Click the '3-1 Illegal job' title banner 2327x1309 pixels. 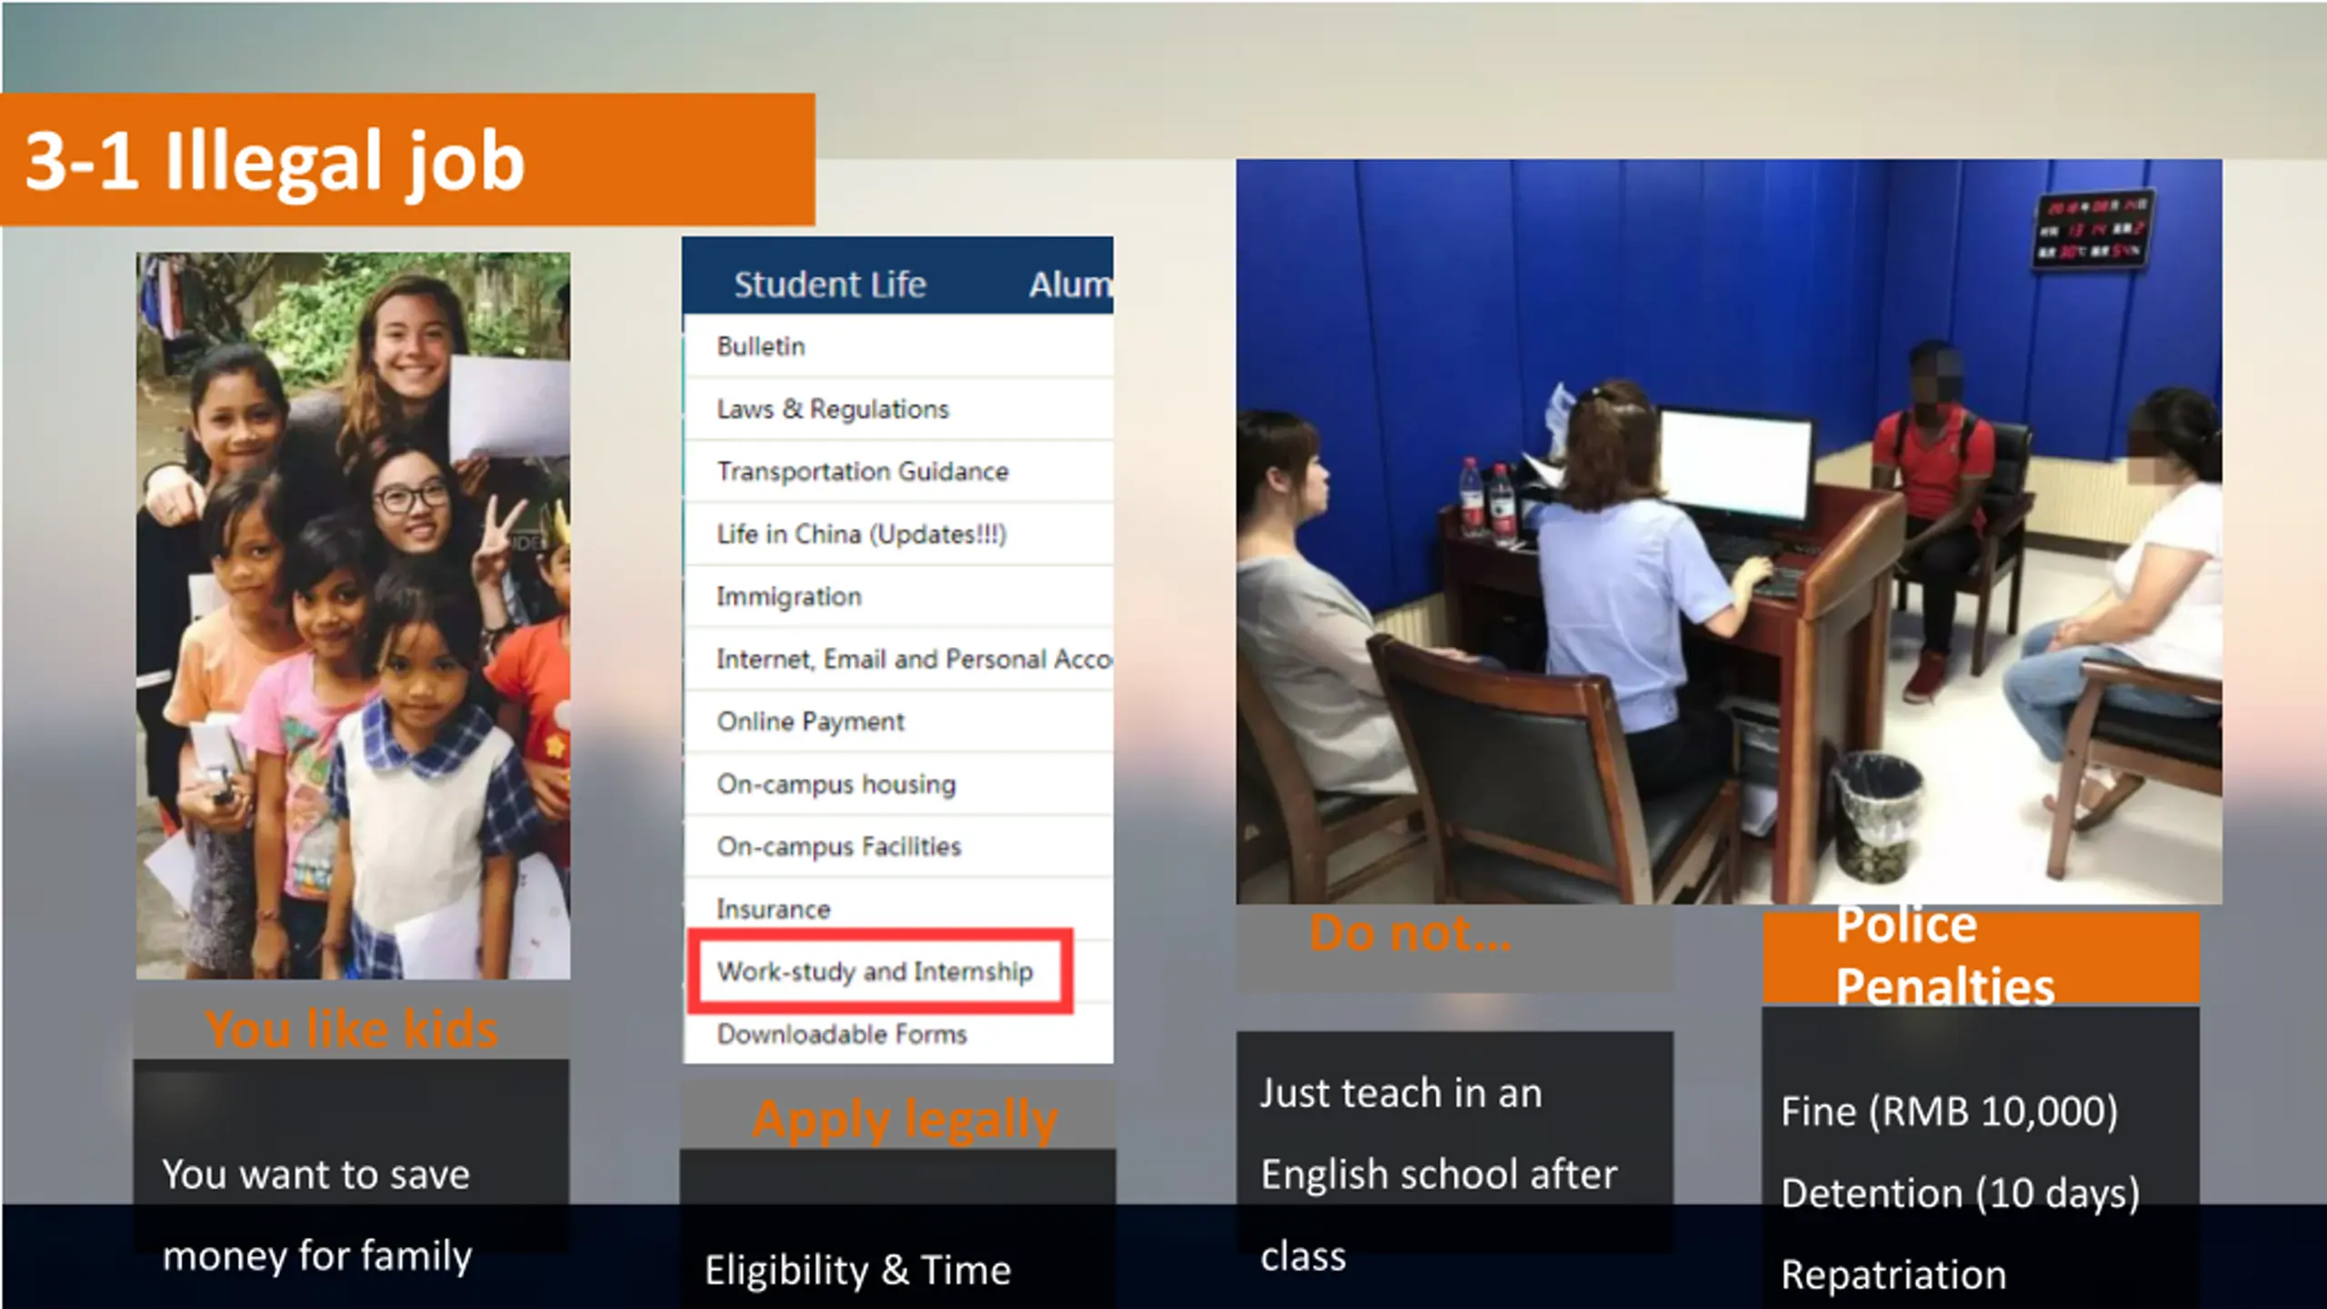(x=407, y=160)
